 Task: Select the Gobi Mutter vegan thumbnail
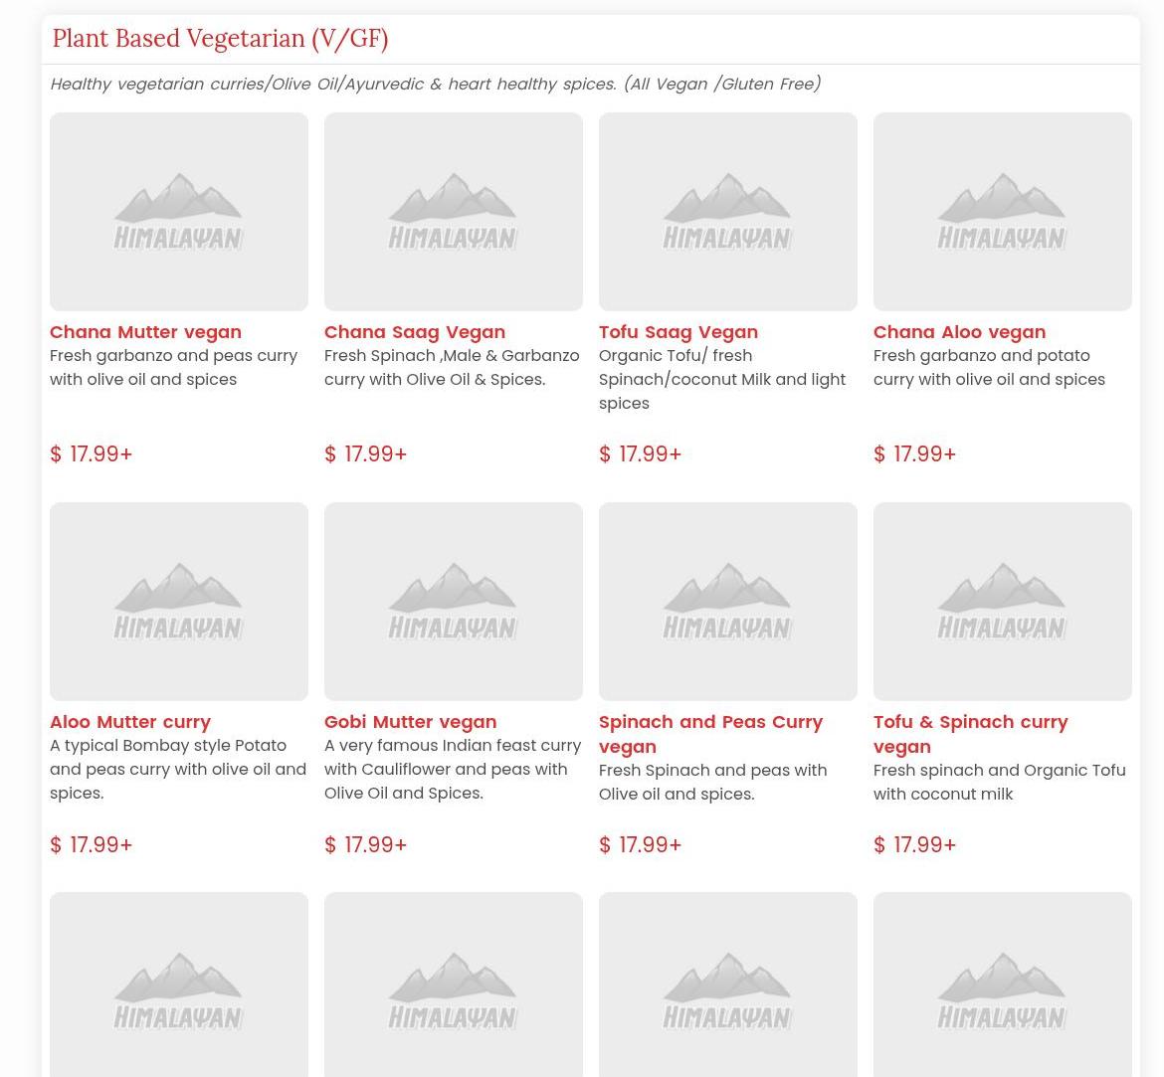coord(454,601)
